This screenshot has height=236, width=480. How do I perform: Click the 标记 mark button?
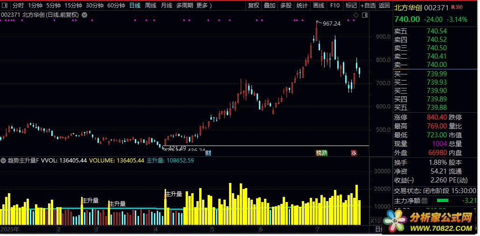click(x=351, y=6)
